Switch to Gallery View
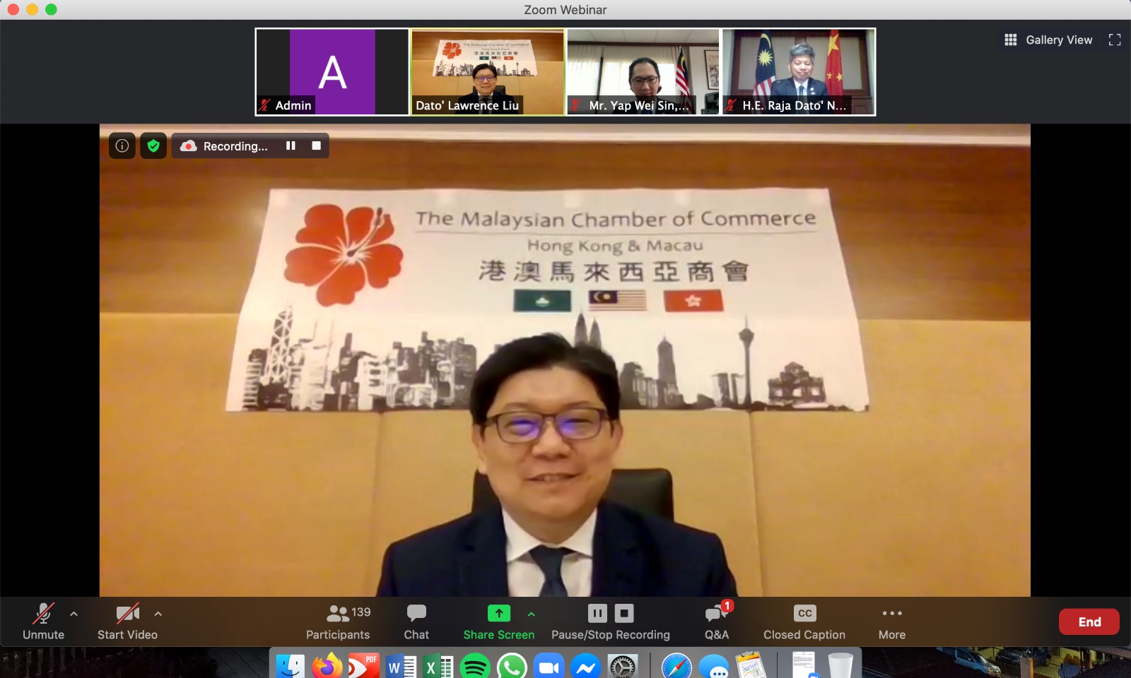Screen dimensions: 1131x678 pos(1048,40)
